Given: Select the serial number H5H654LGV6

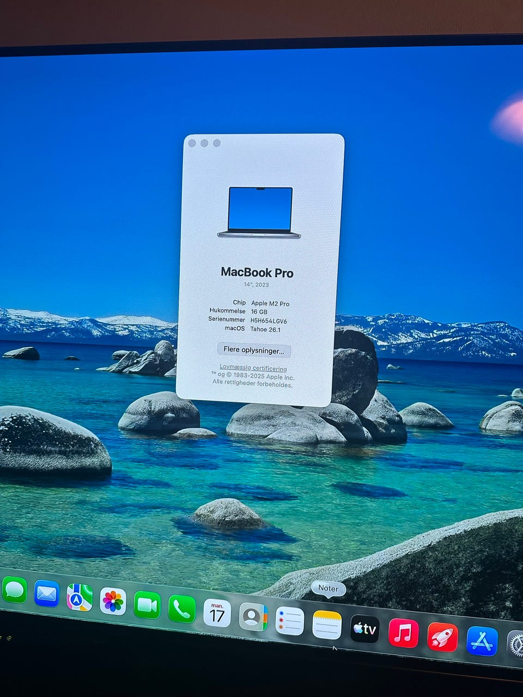Looking at the screenshot, I should point(269,321).
